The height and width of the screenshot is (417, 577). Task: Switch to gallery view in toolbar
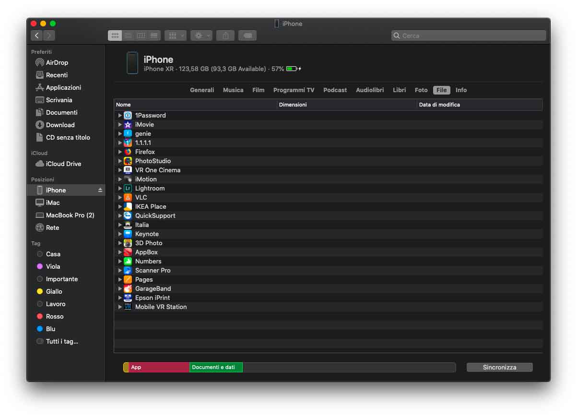154,36
